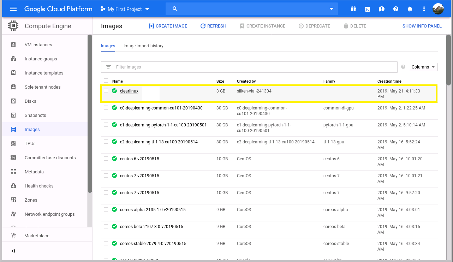This screenshot has height=262, width=453.
Task: Click the Name column header
Action: tap(118, 81)
